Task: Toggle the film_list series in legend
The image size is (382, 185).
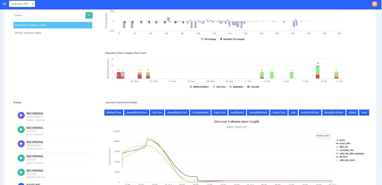Action: [342, 147]
